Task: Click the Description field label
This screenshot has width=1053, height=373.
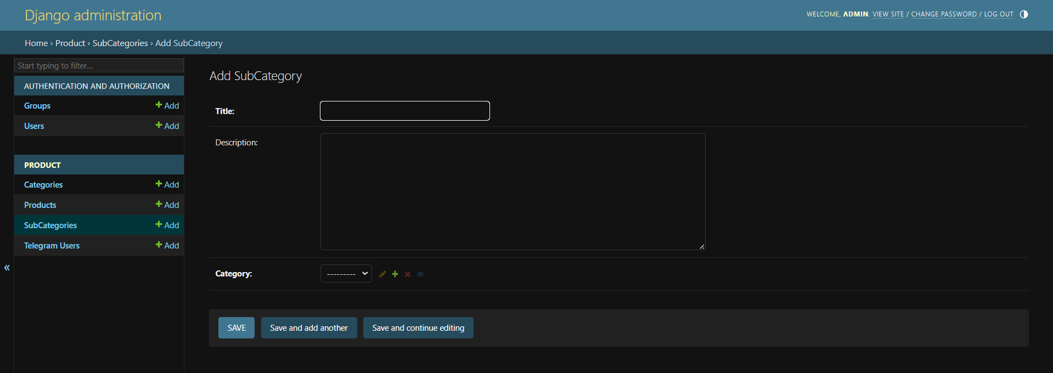Action: pyautogui.click(x=236, y=143)
